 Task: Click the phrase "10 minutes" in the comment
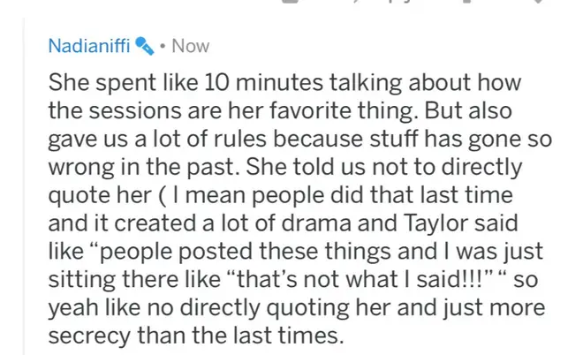[263, 82]
